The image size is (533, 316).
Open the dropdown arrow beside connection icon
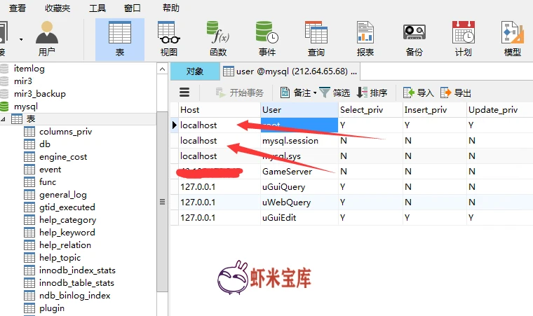pos(21,39)
